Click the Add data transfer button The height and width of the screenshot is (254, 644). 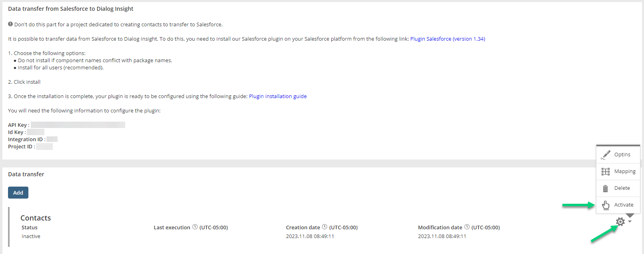click(18, 193)
